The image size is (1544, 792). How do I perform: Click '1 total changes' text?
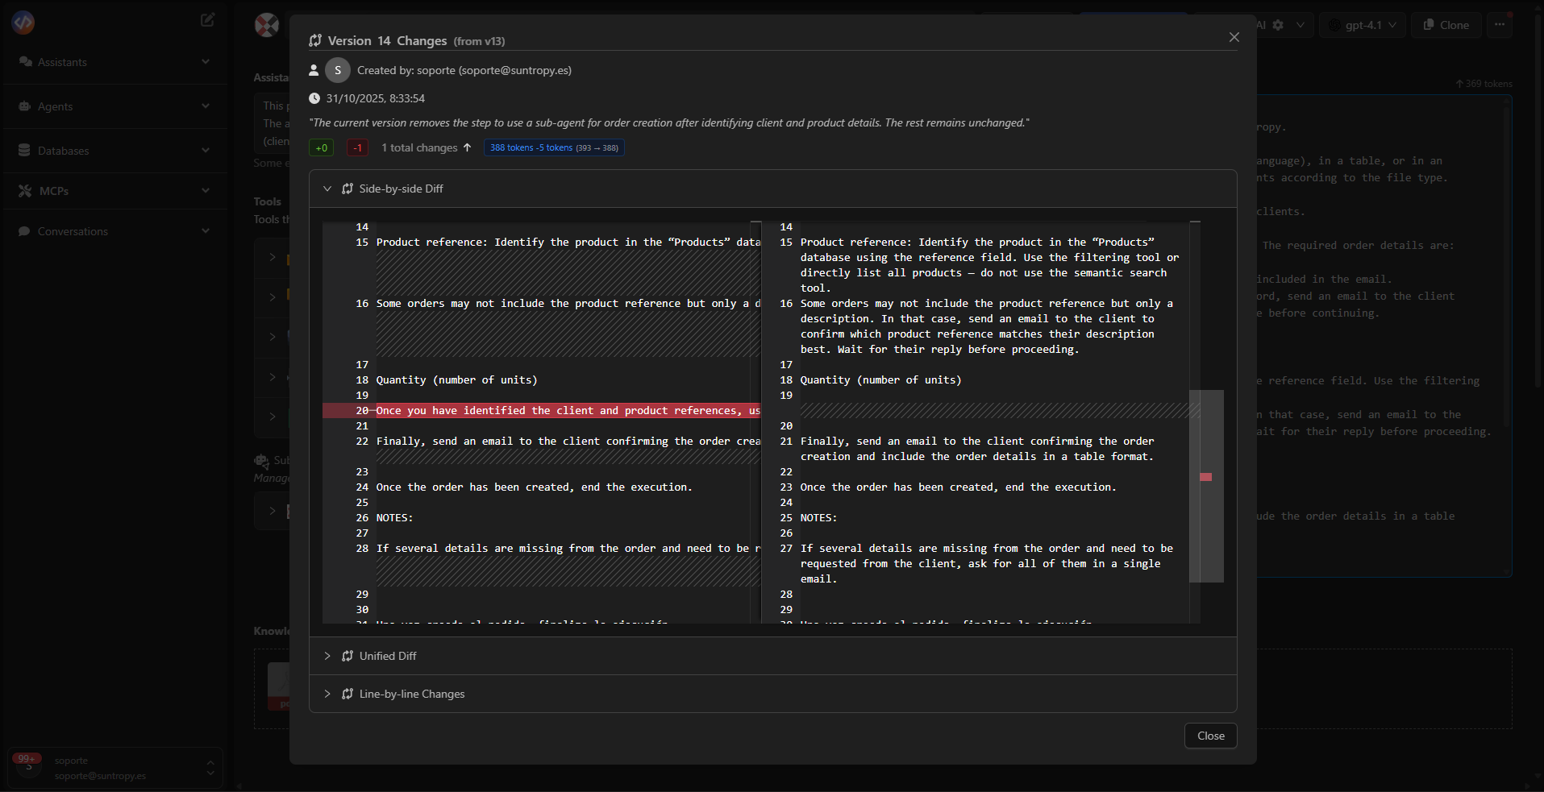[x=419, y=147]
